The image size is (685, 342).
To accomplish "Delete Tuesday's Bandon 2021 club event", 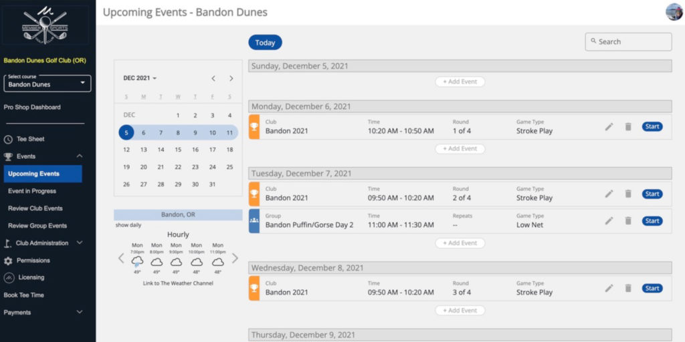I will (x=628, y=194).
